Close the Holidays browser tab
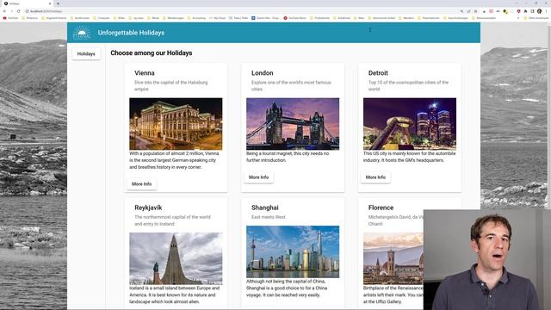The width and height of the screenshot is (551, 310). pyautogui.click(x=50, y=3)
